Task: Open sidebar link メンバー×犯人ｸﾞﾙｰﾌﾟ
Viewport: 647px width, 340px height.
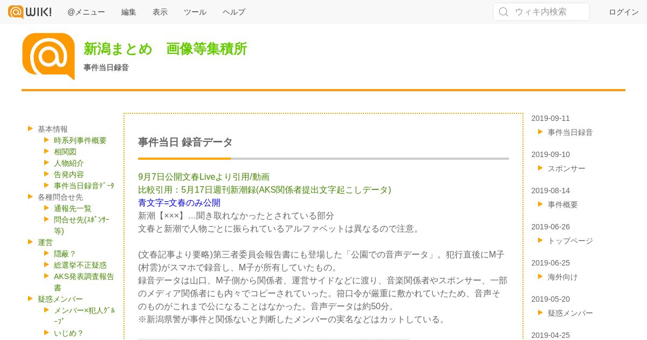Action: click(84, 316)
